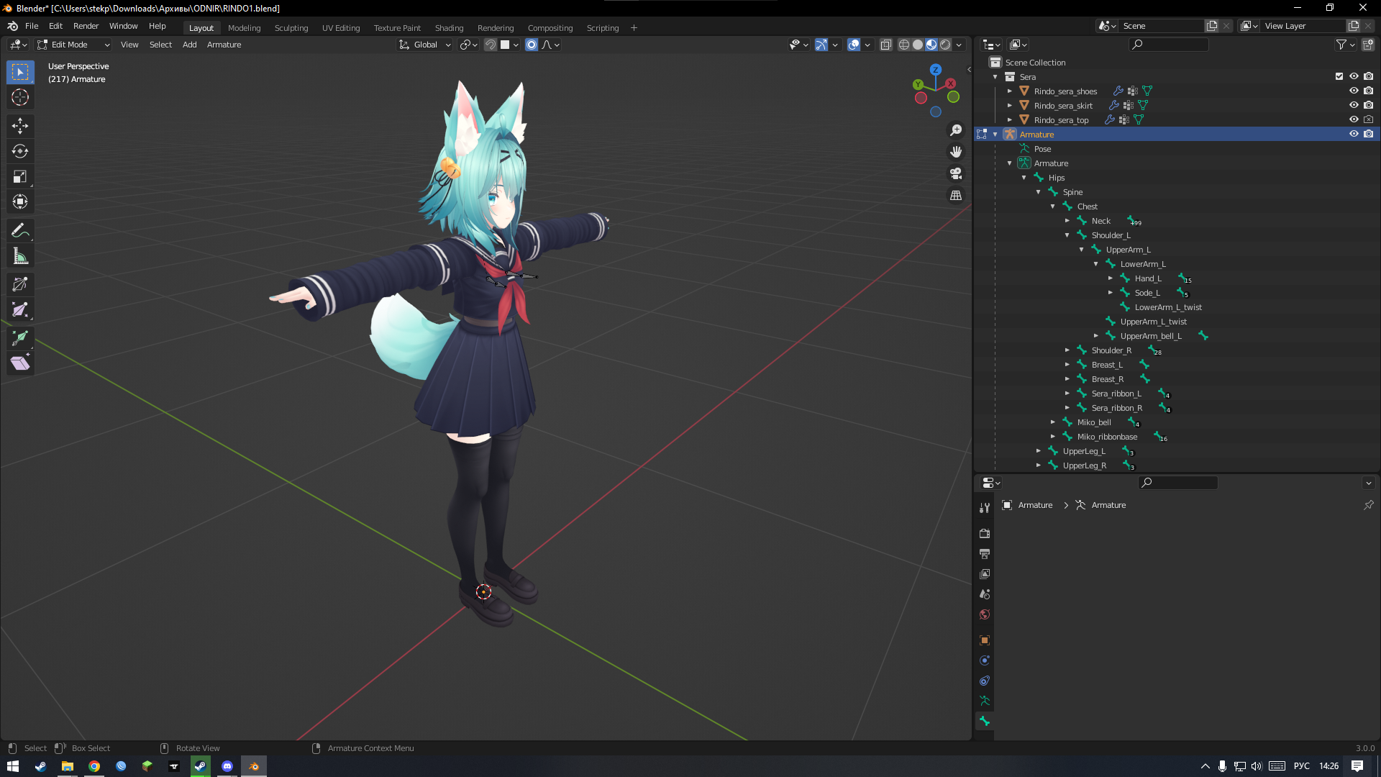Activate the Annotate pencil tool
Image resolution: width=1381 pixels, height=777 pixels.
point(20,230)
